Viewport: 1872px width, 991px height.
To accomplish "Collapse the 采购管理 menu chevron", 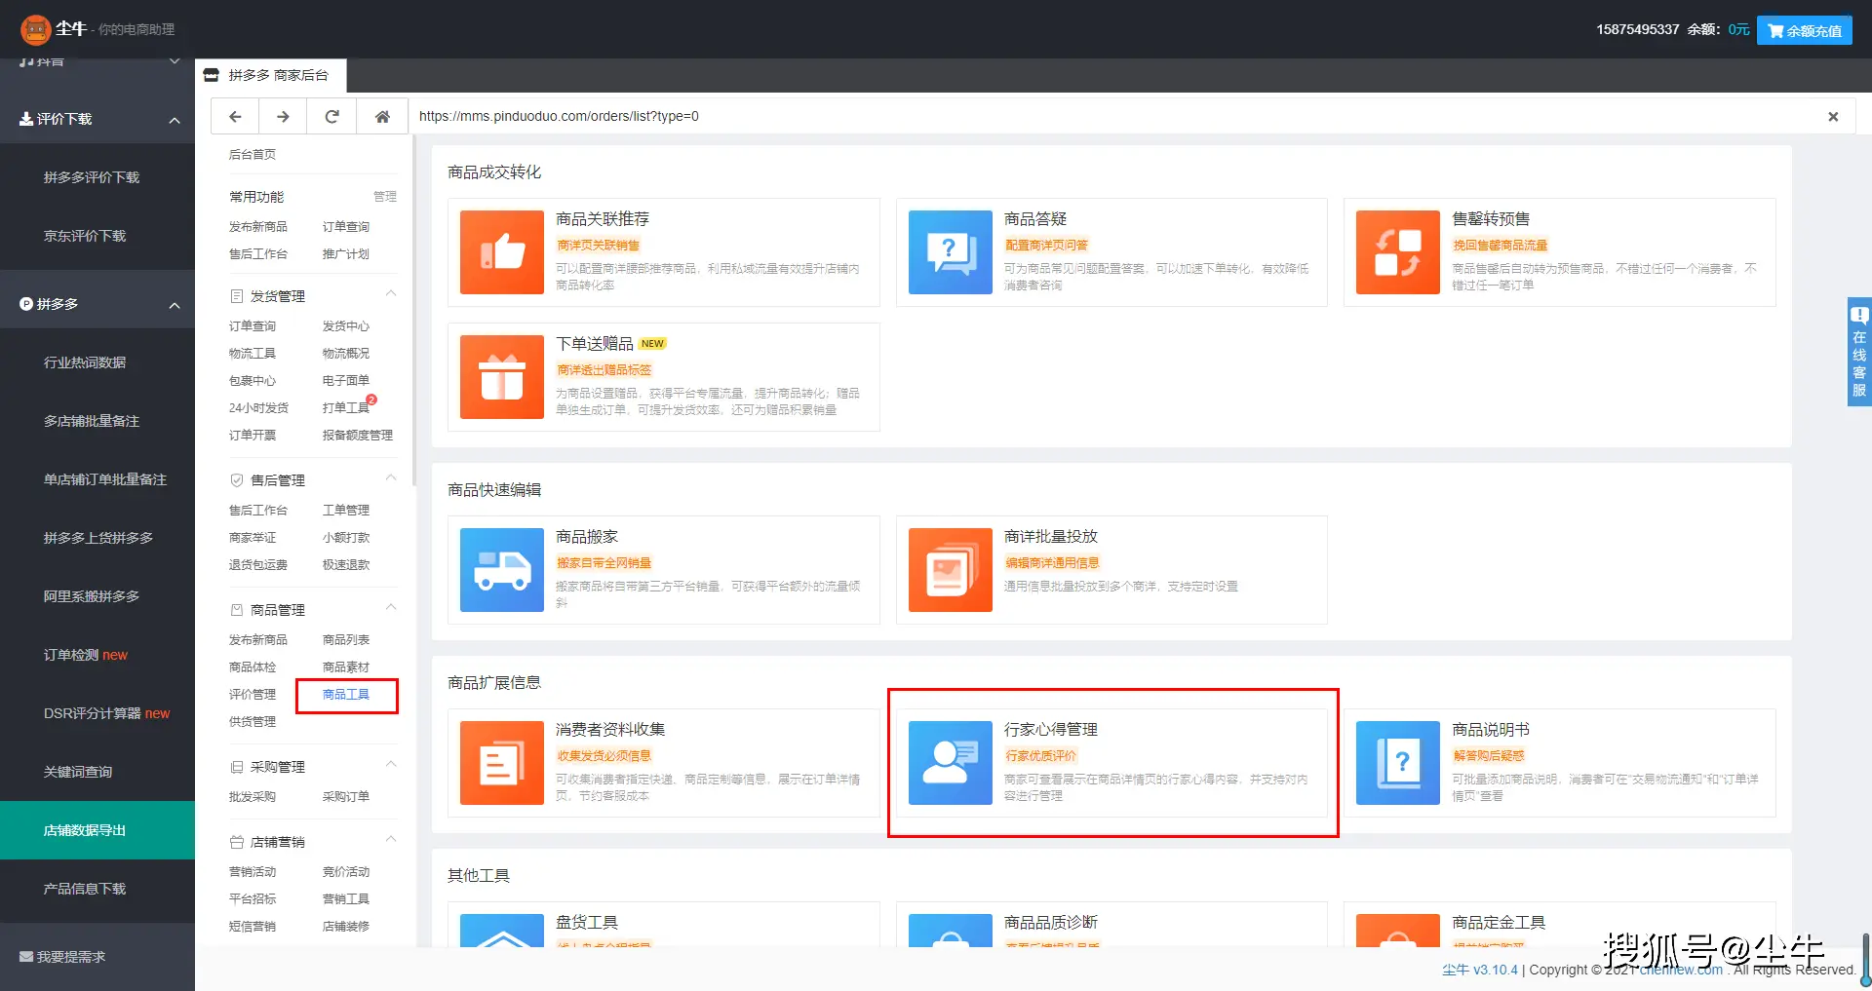I will (391, 764).
